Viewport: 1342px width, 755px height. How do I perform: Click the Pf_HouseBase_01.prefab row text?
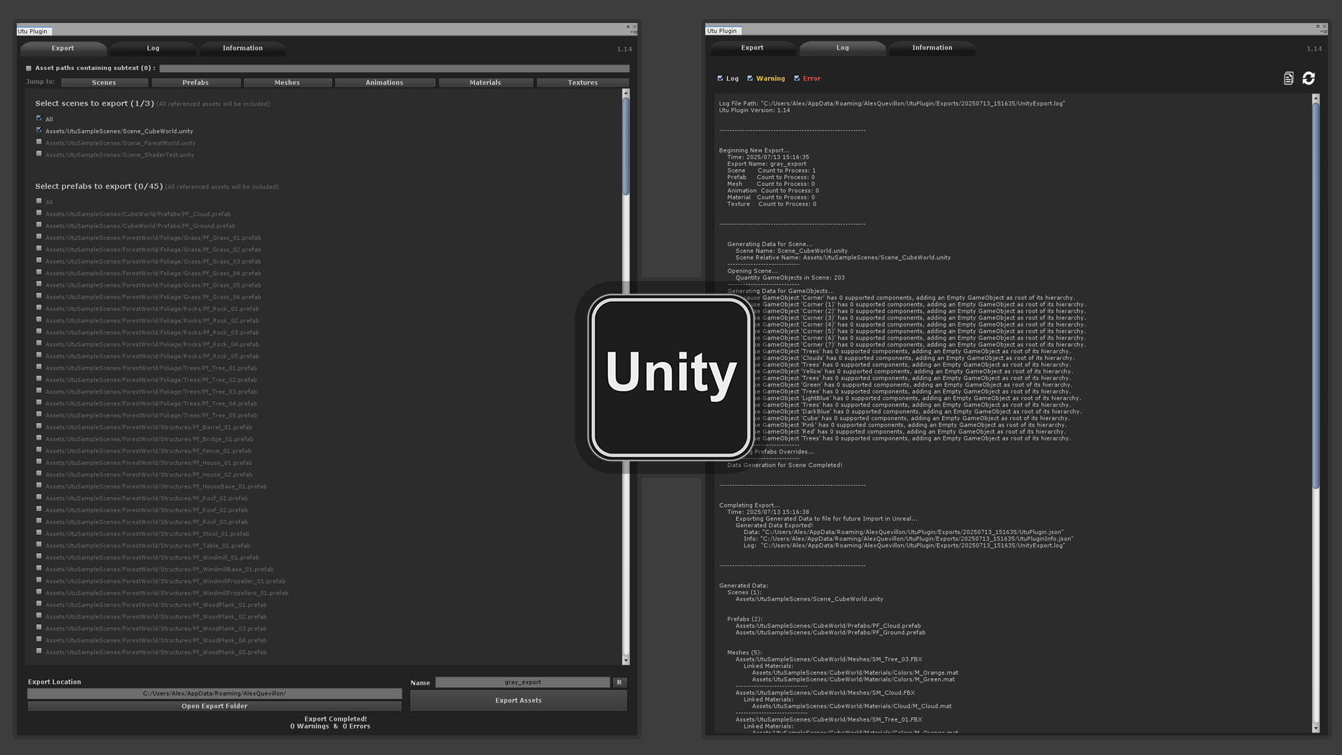coord(156,487)
